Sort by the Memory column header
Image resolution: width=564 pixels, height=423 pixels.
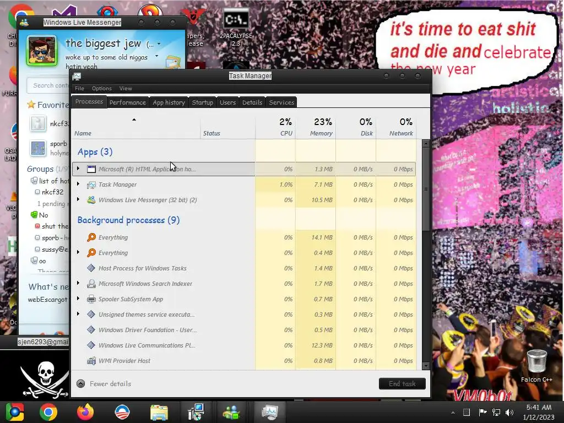coord(316,127)
